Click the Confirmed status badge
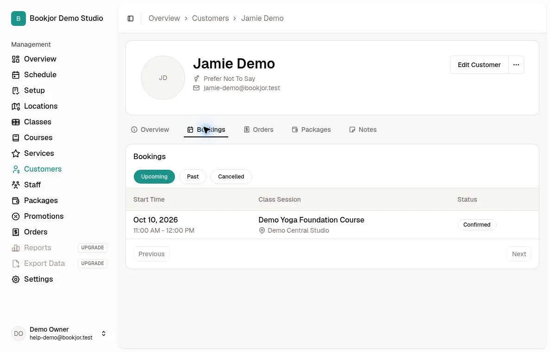This screenshot has height=352, width=550. [477, 225]
